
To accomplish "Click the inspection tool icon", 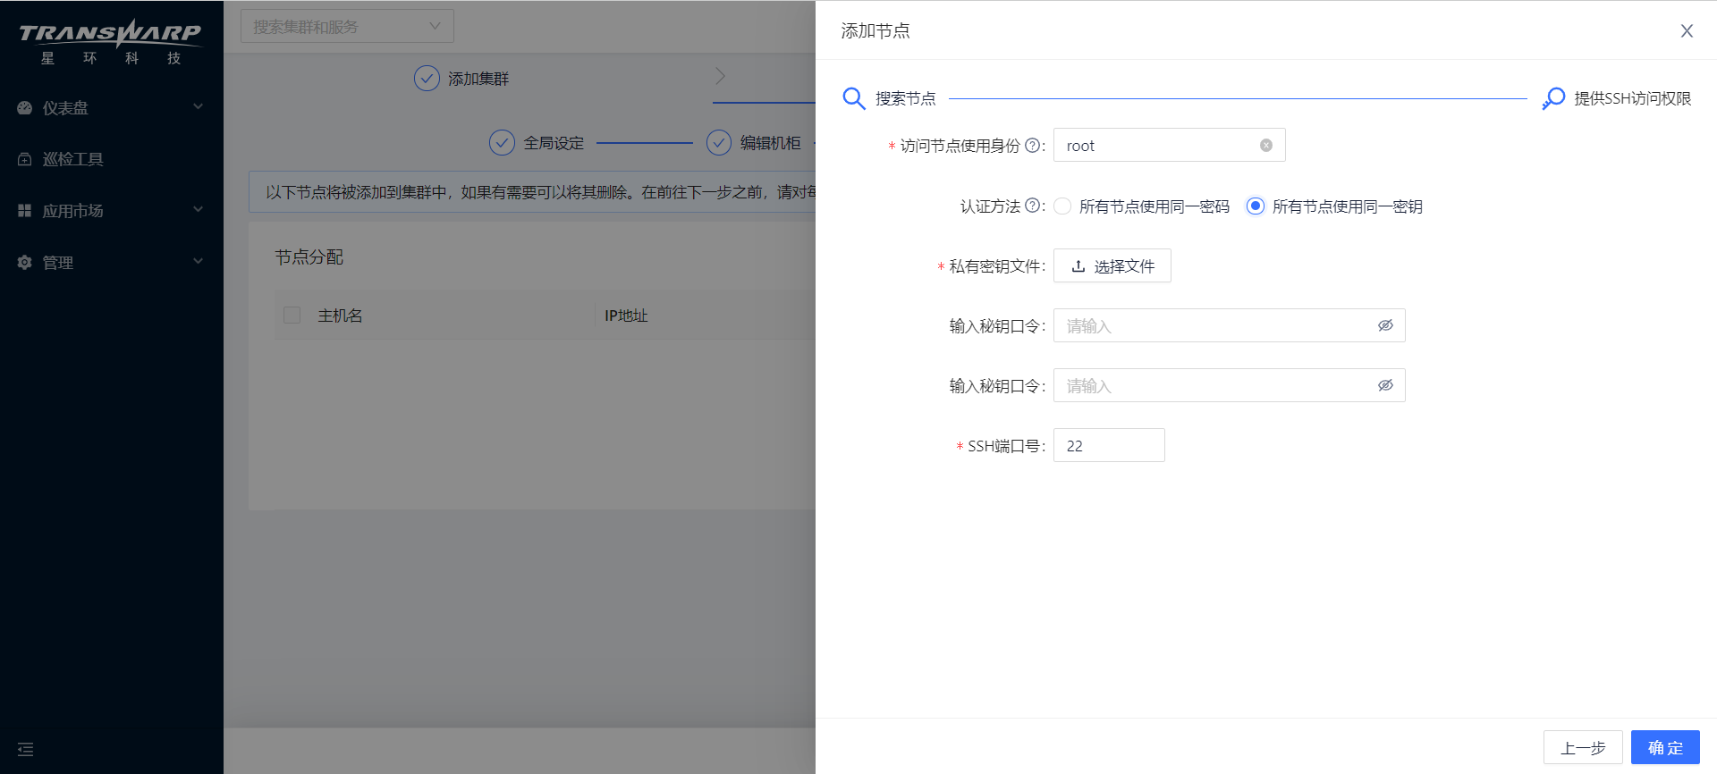I will tap(25, 159).
